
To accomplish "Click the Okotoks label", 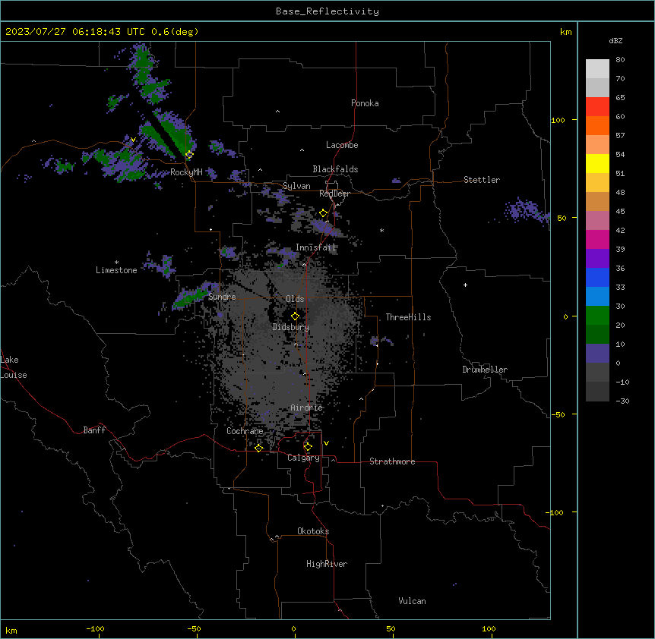I will coord(313,531).
